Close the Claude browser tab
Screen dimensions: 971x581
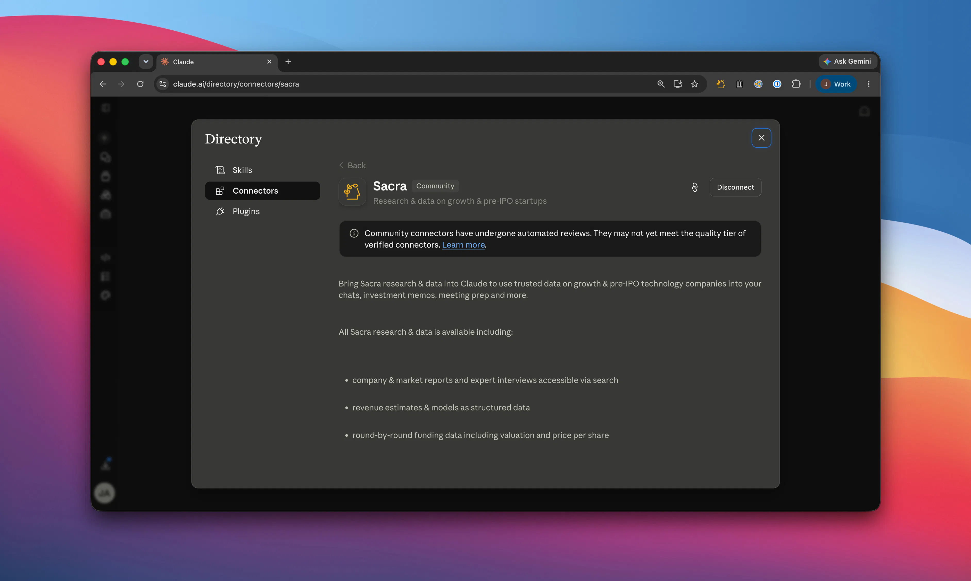click(x=269, y=62)
